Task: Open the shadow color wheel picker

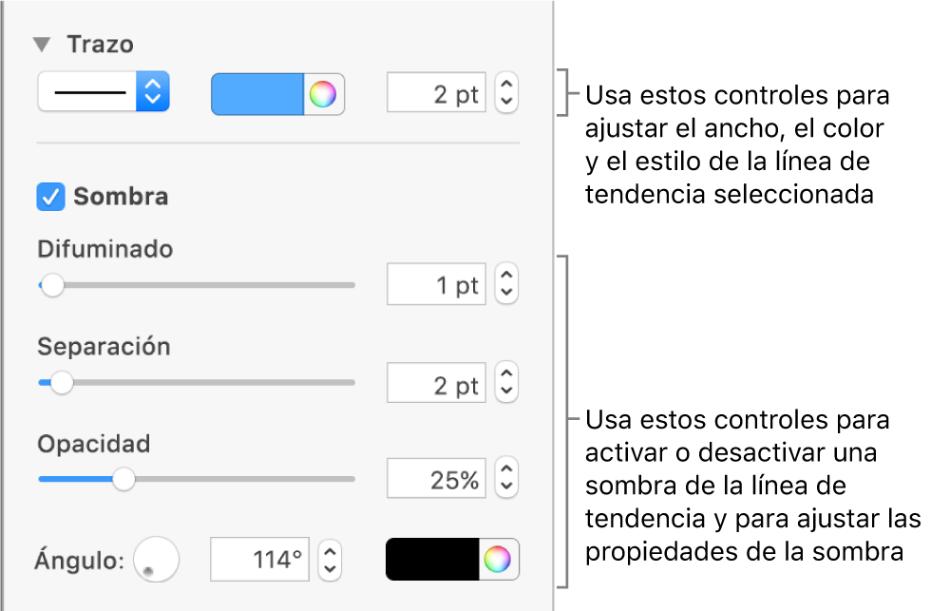Action: tap(499, 559)
